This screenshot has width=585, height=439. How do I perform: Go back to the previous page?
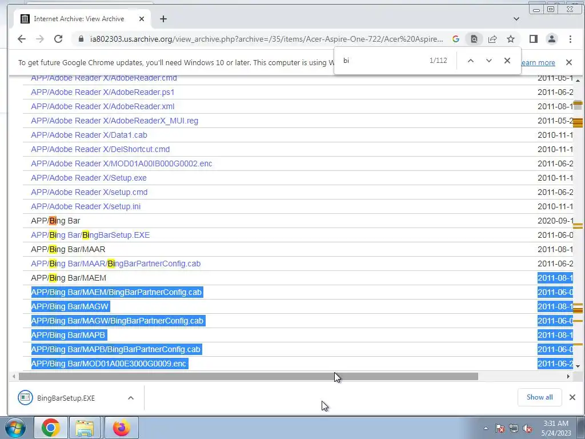coord(22,39)
